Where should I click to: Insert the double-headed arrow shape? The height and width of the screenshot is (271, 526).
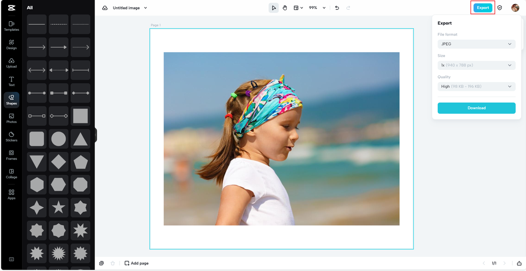[37, 70]
